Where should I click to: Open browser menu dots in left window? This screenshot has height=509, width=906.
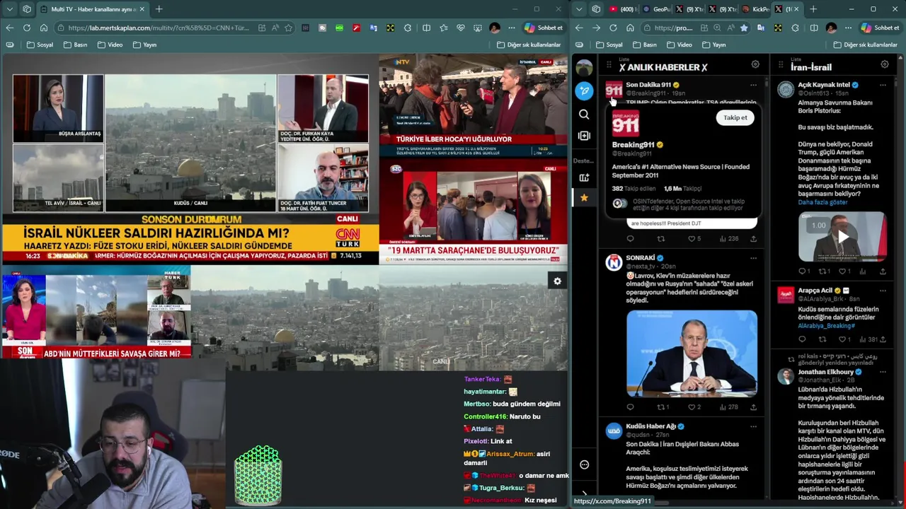point(512,28)
